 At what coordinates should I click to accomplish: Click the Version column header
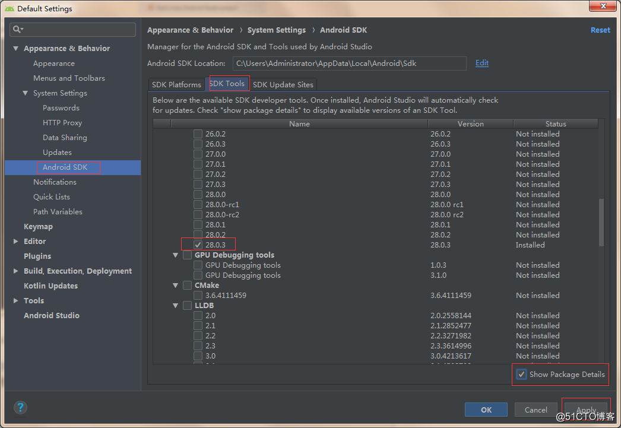pos(471,123)
